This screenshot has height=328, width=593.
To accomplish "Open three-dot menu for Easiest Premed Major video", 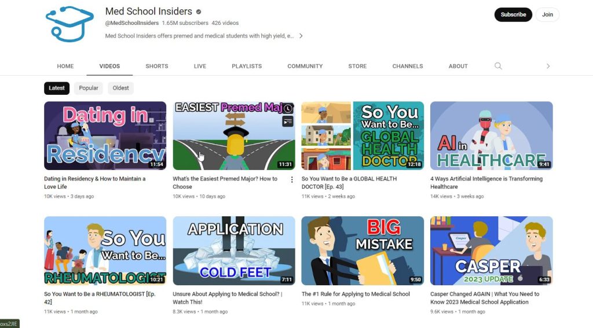I will [292, 179].
